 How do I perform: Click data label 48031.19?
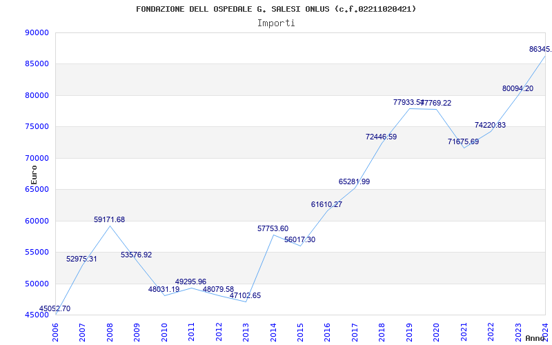[164, 289]
